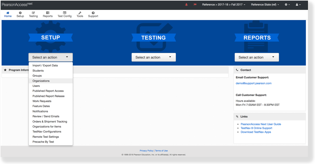Open the Testing checkmark icon menu
315x164 pixels.
(x=33, y=13)
